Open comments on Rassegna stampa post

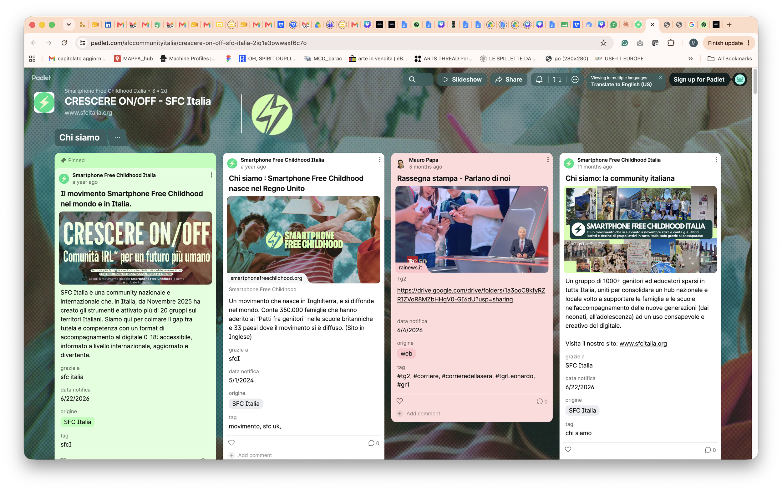pos(542,401)
